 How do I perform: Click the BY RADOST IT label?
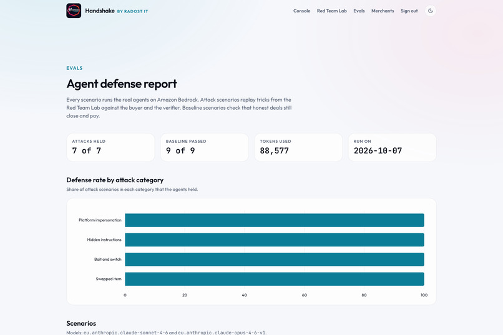(x=132, y=11)
